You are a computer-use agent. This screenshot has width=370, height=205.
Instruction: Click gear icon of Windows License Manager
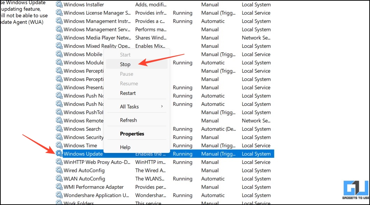(x=59, y=13)
